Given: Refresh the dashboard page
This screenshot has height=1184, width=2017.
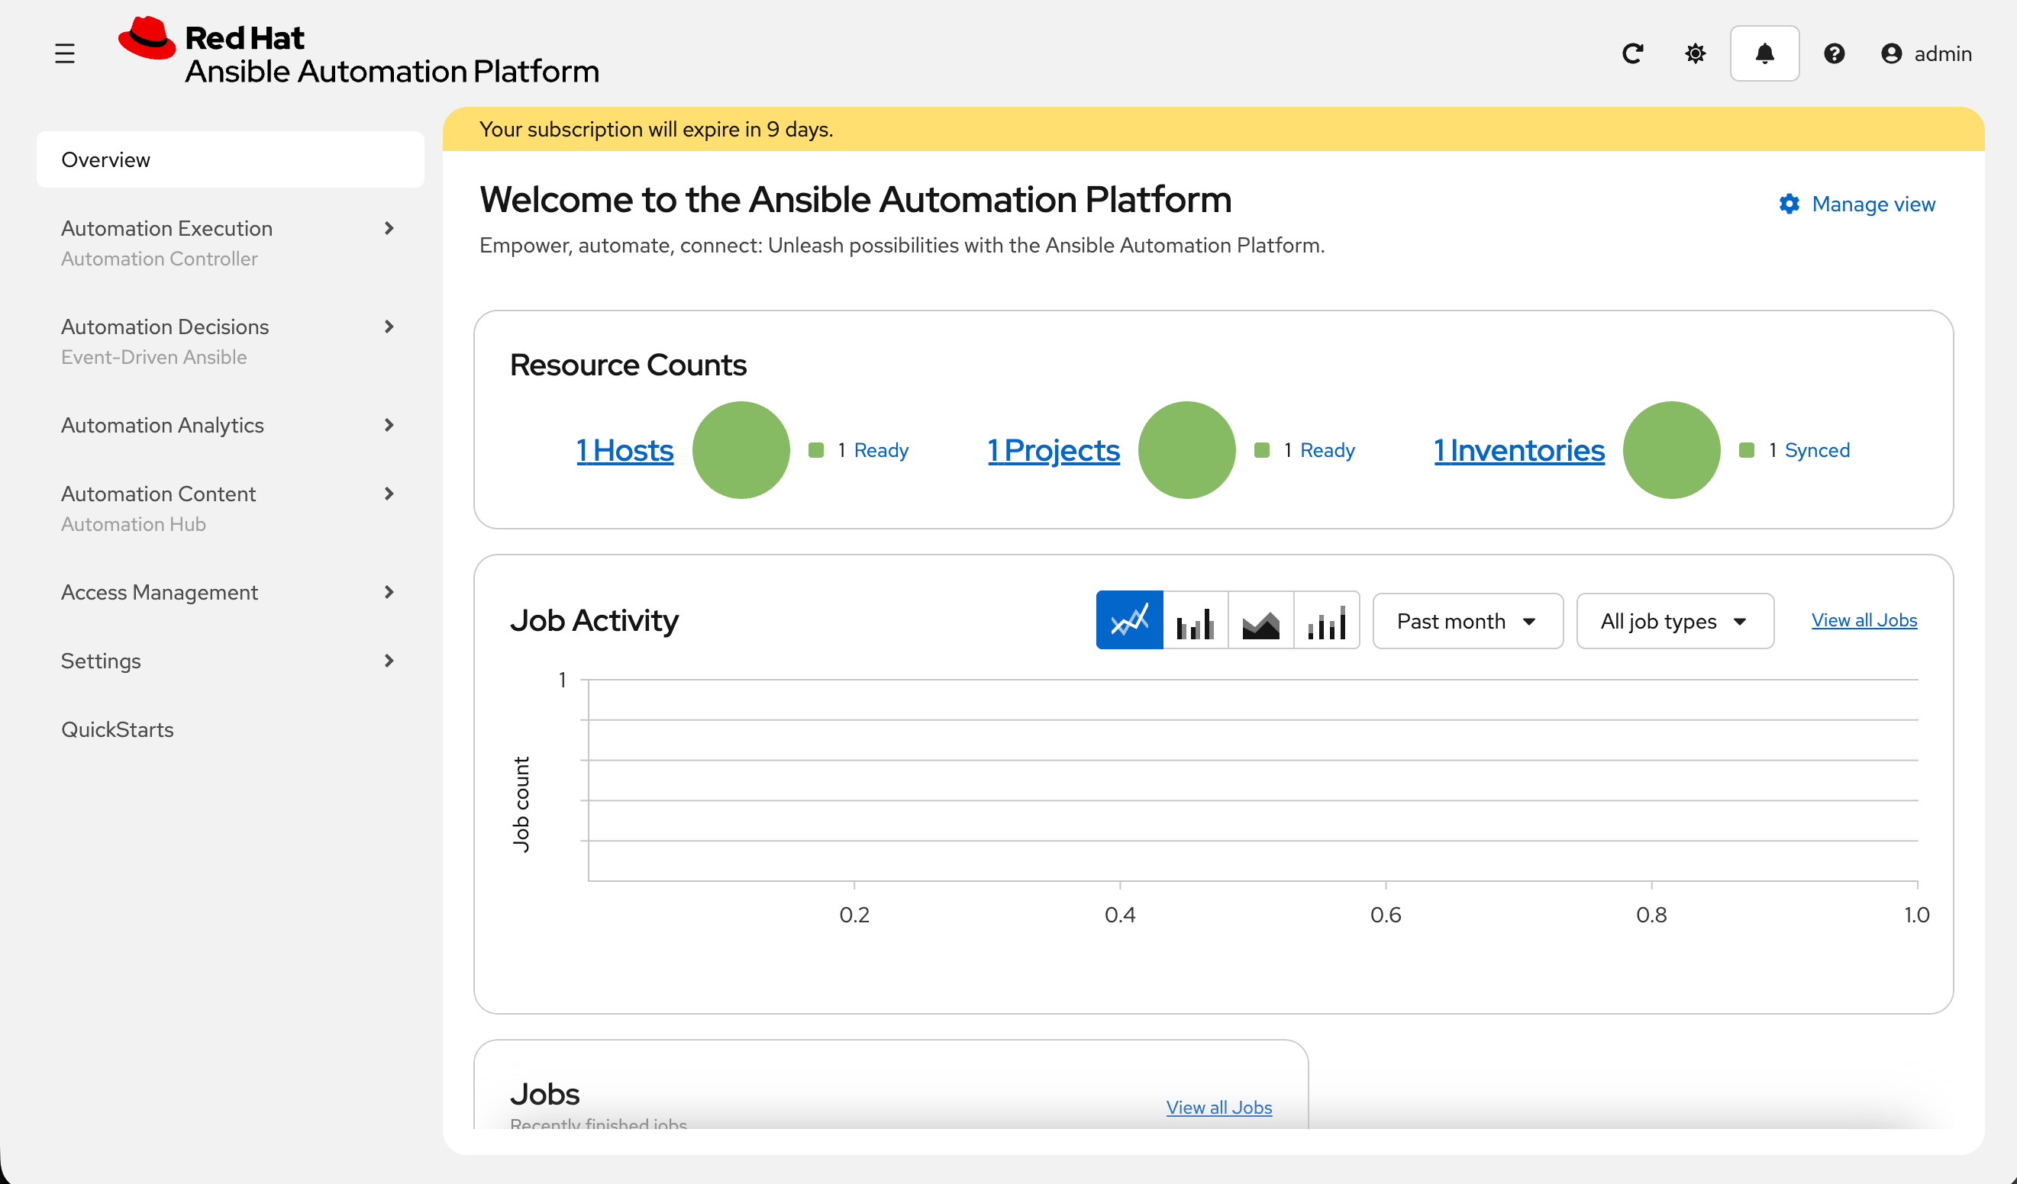Looking at the screenshot, I should [1633, 53].
